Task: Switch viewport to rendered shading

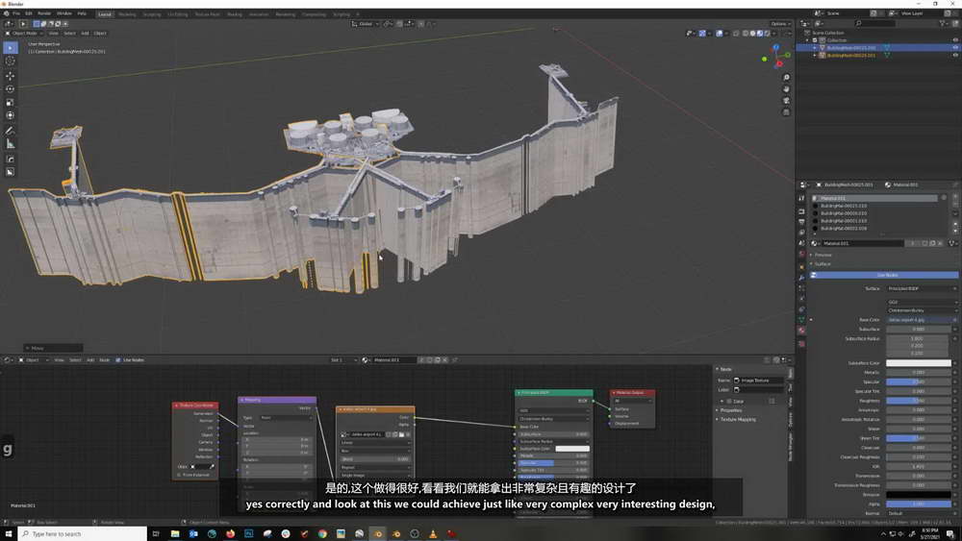Action: coord(767,33)
